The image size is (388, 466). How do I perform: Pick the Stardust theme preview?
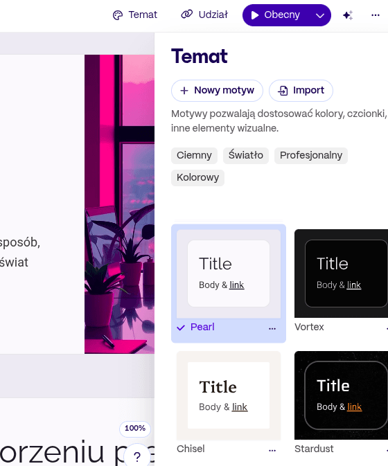coord(341,395)
